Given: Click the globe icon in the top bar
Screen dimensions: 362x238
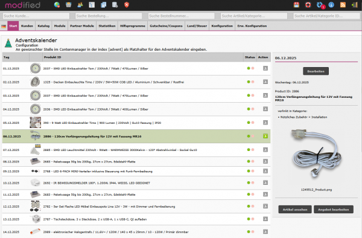Looking at the screenshot, I should coord(57,5).
